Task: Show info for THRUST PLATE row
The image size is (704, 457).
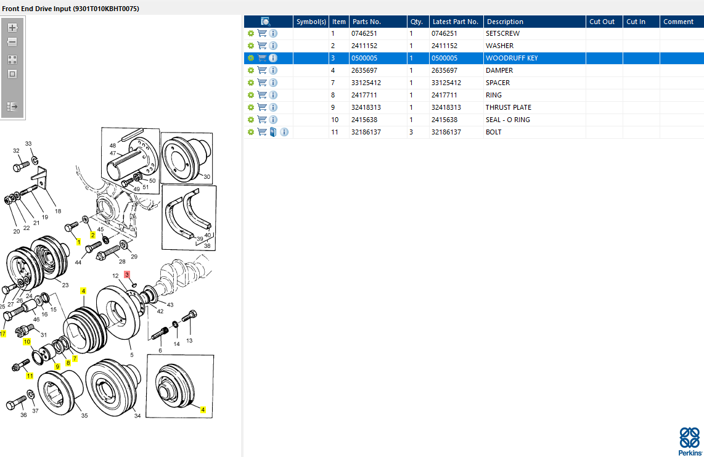Action: point(273,107)
